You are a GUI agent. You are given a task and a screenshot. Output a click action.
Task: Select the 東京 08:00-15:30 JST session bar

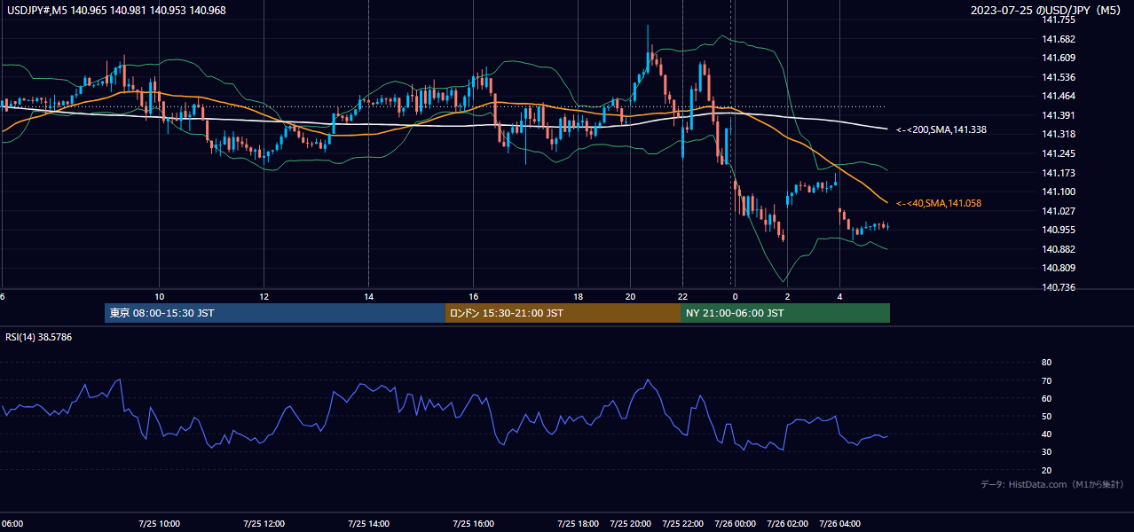[274, 313]
